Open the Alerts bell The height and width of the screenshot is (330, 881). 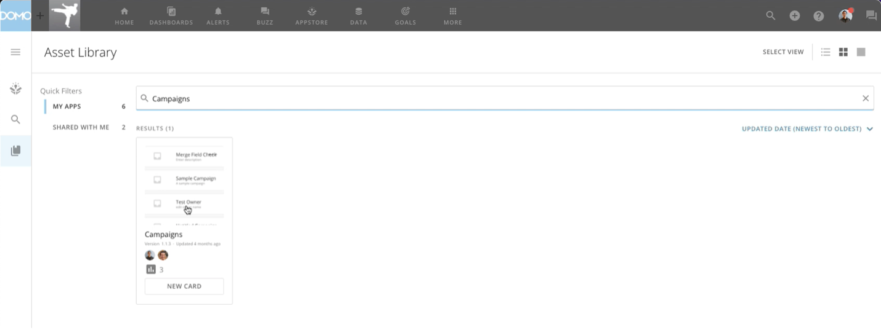pos(218,16)
